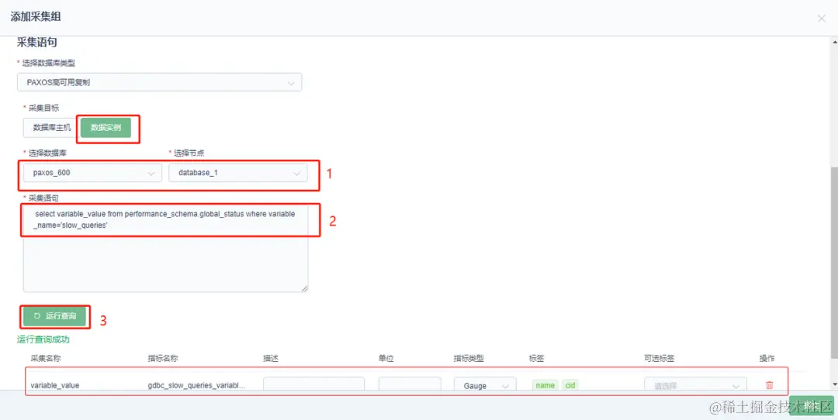Click the 单位 column header

point(386,359)
